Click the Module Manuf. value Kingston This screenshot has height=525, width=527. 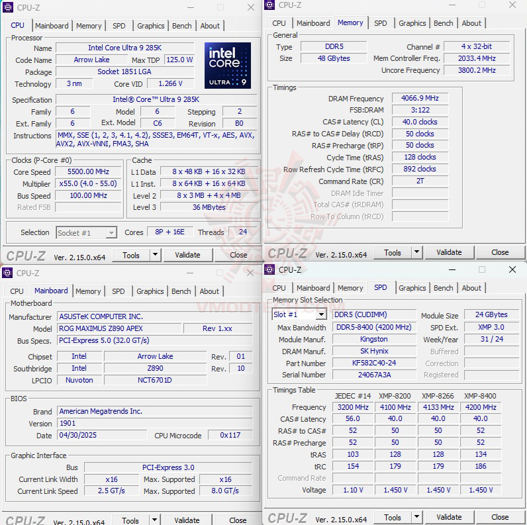pyautogui.click(x=374, y=339)
